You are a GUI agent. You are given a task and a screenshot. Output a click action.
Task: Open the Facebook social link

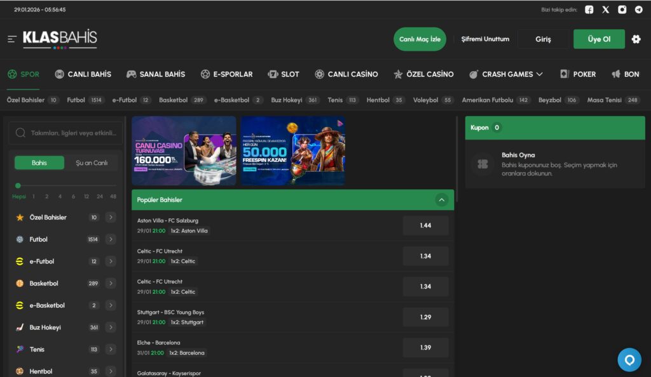click(x=589, y=10)
